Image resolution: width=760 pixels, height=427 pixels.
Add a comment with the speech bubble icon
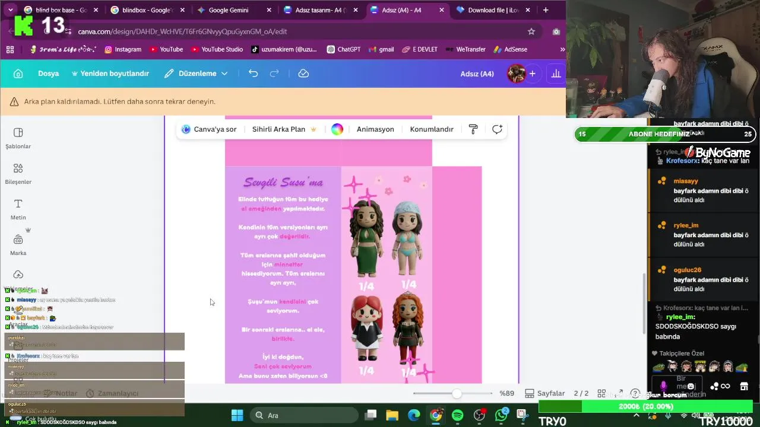pos(497,129)
